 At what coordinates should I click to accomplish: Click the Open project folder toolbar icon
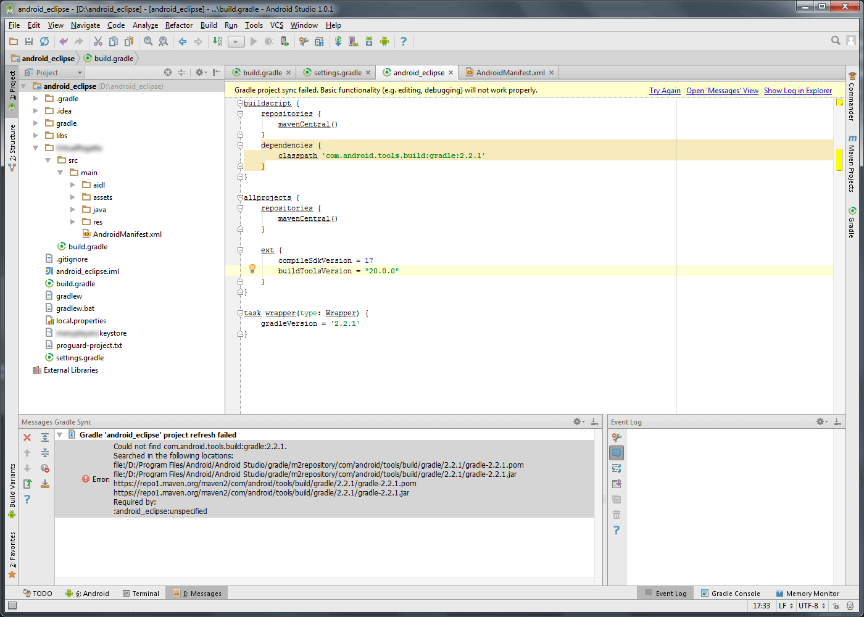tap(14, 41)
